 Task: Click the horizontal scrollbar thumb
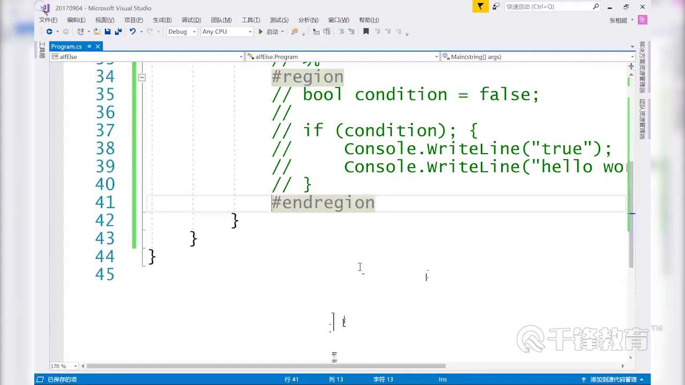(x=266, y=366)
